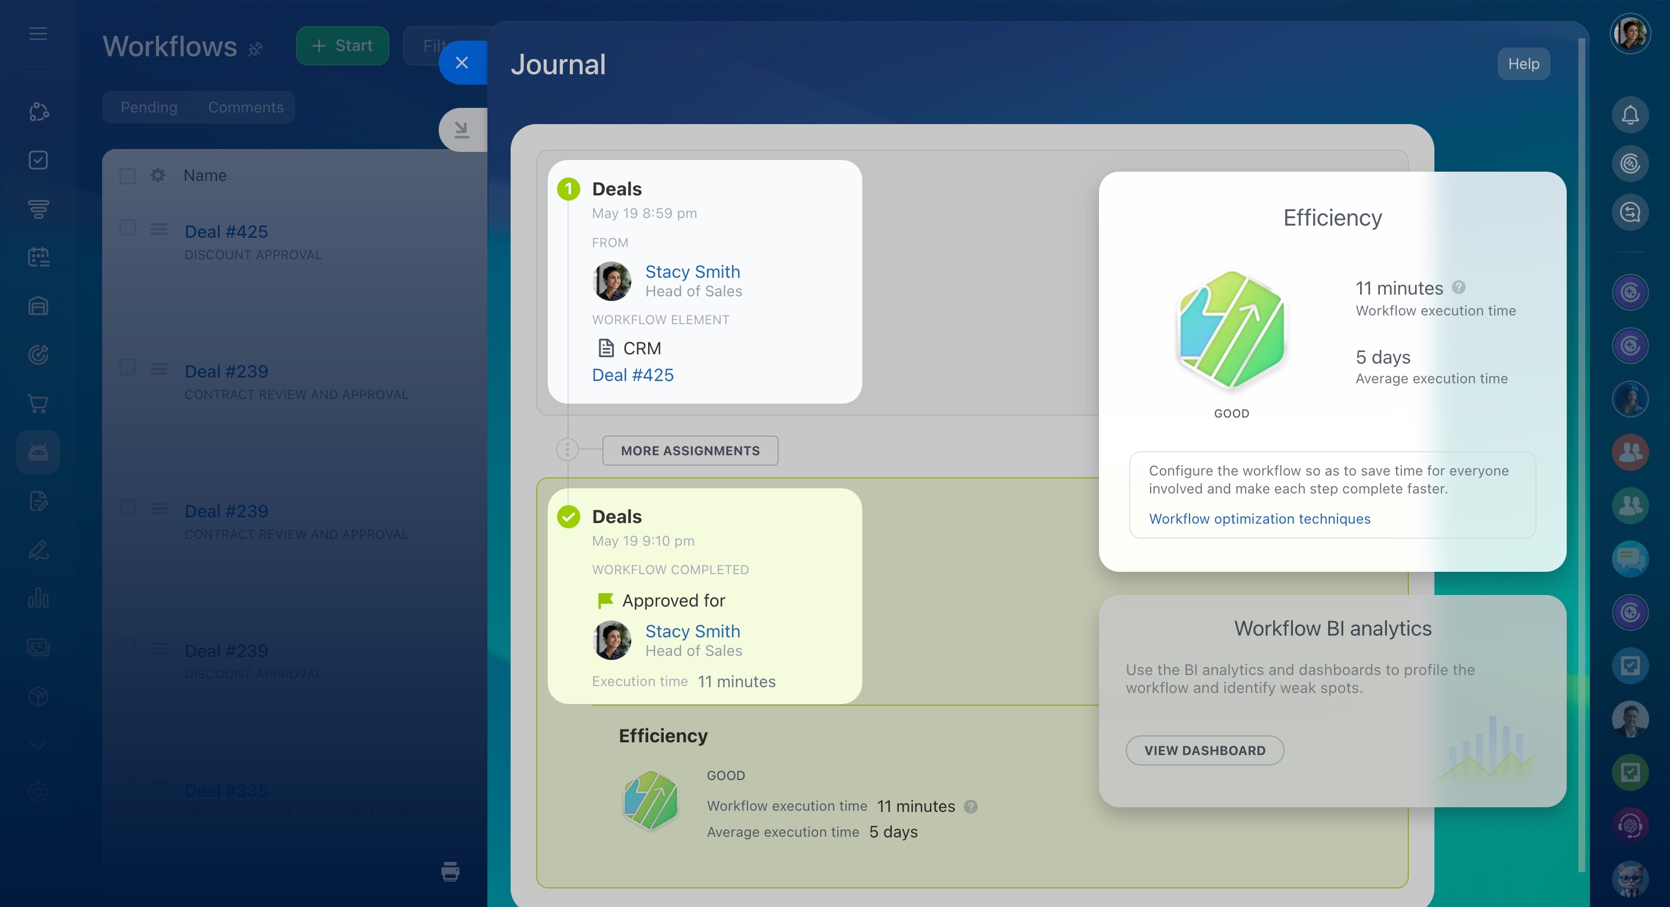Click the help question mark near 11 minutes
This screenshot has height=907, width=1670.
pos(1459,287)
